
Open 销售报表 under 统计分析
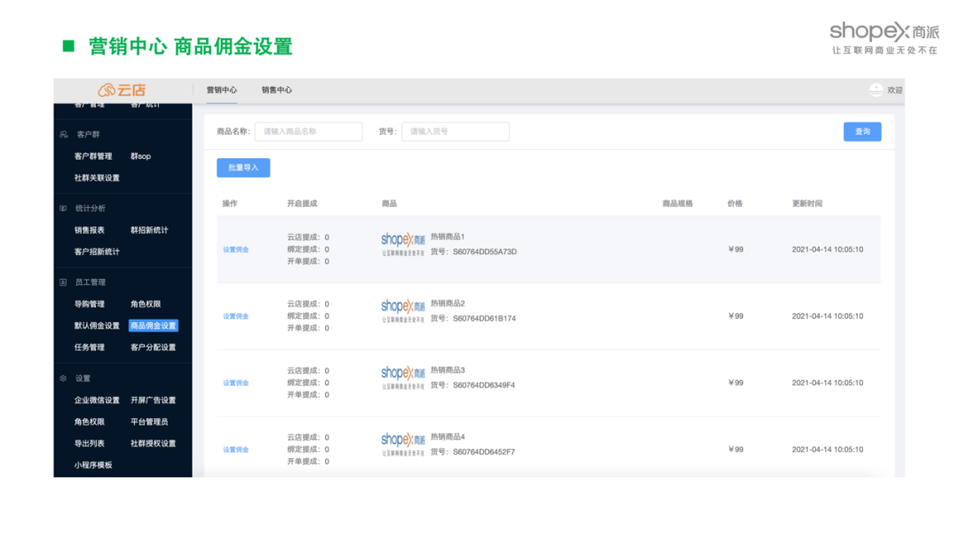tap(90, 231)
